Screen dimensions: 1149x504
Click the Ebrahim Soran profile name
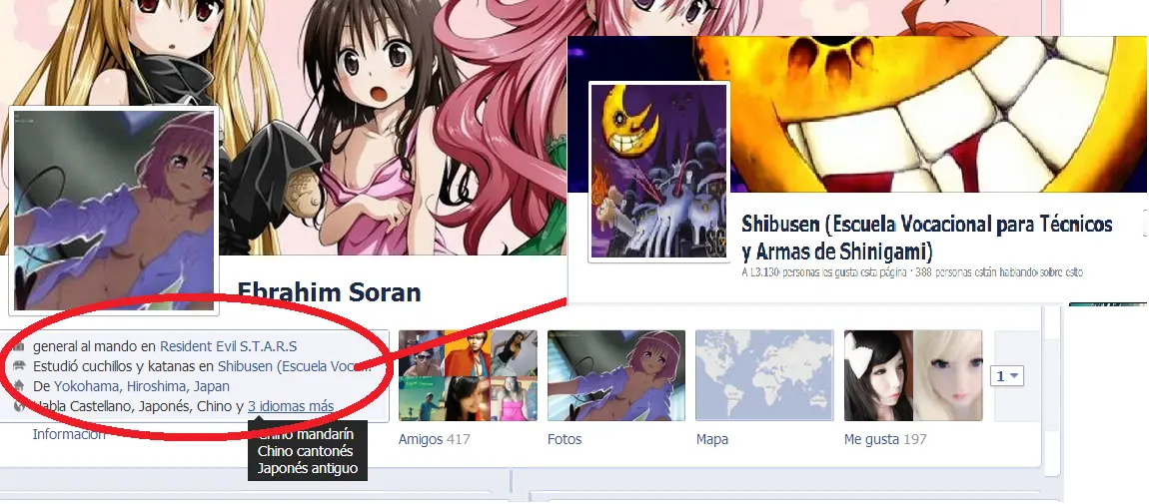[x=329, y=292]
